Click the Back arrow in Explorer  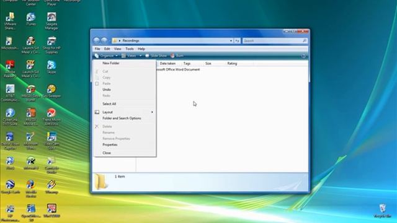(x=97, y=40)
